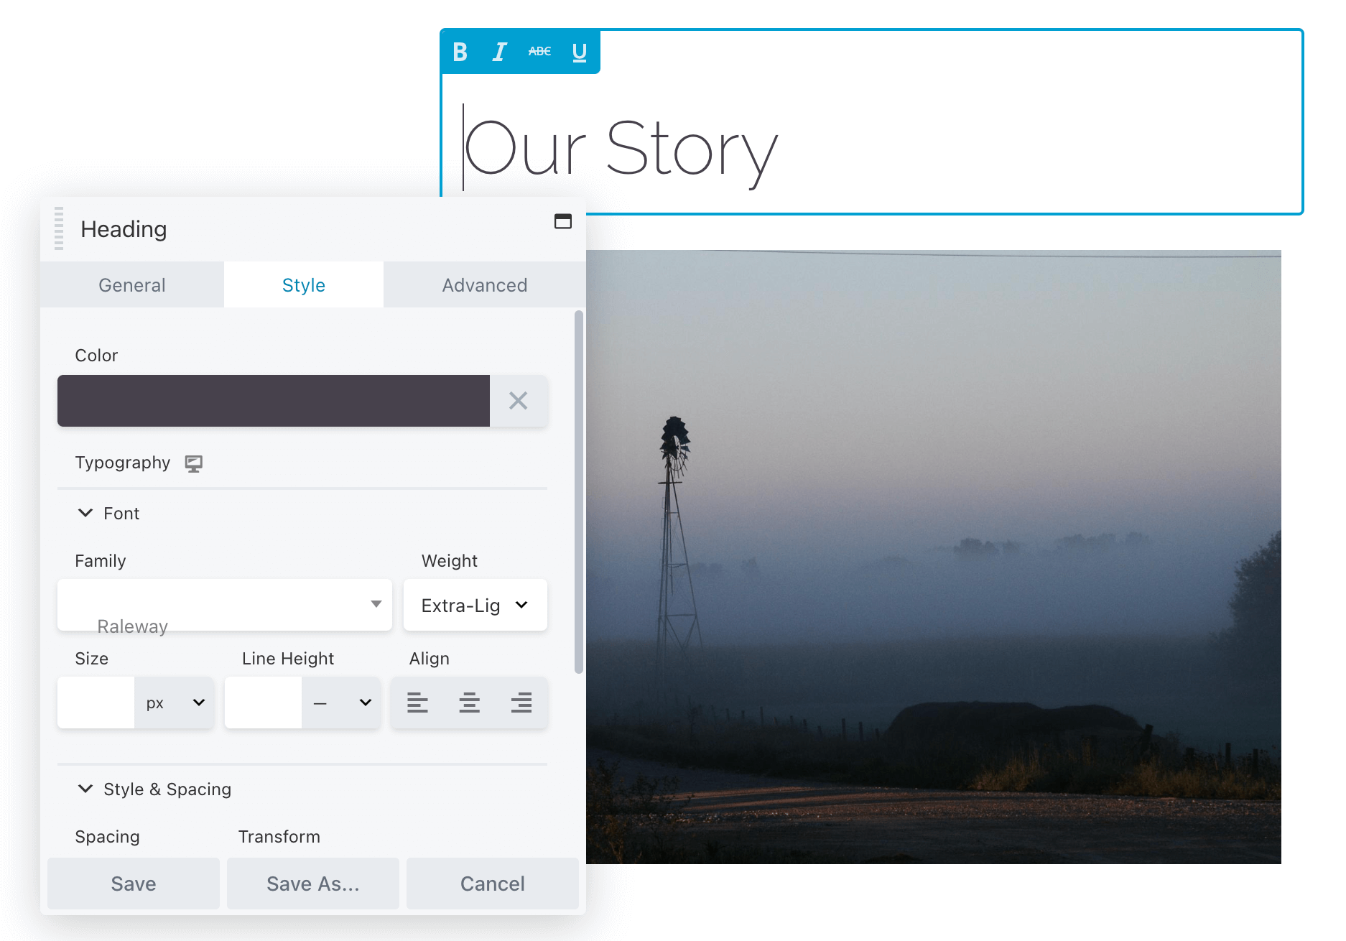Apply italic formatting to the heading text
This screenshot has width=1346, height=941.
click(499, 52)
